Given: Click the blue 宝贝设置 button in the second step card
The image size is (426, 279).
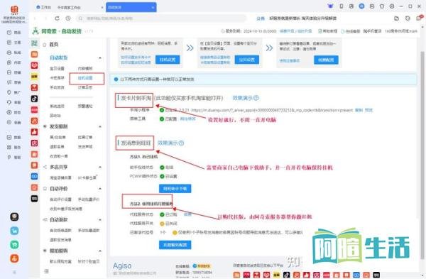Looking at the screenshot, I should [247, 60].
